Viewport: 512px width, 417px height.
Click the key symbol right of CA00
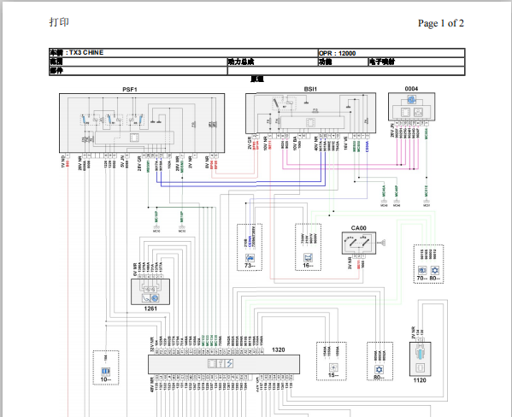(381, 243)
